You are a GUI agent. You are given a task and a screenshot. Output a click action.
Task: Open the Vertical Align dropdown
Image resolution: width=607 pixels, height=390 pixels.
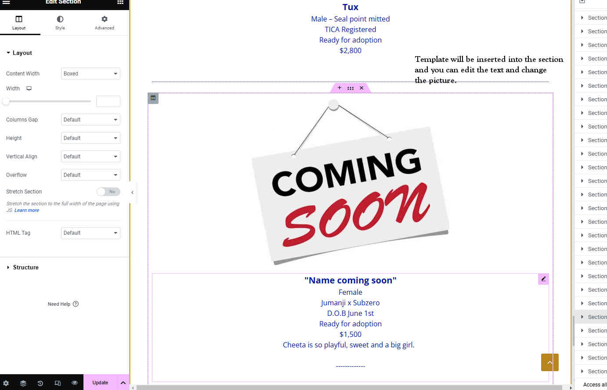point(90,157)
